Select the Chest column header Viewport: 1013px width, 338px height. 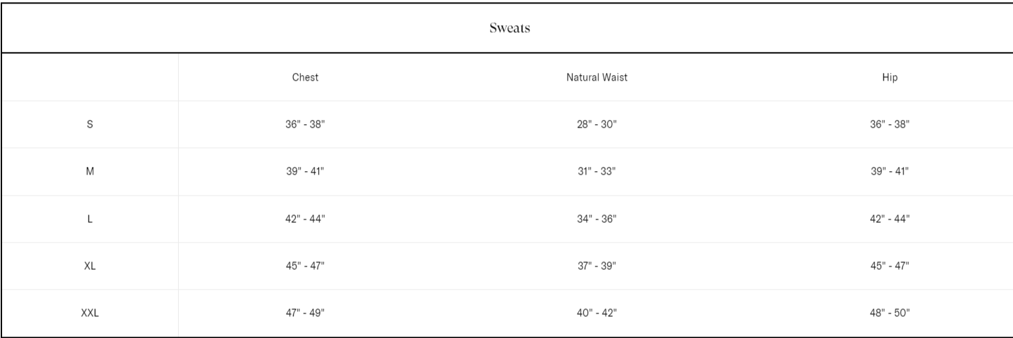tap(305, 78)
